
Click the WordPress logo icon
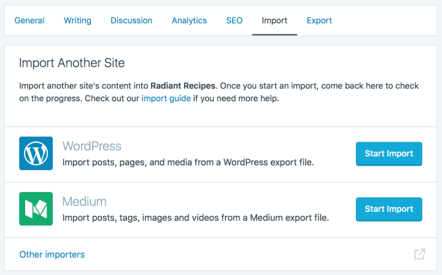pyautogui.click(x=36, y=153)
